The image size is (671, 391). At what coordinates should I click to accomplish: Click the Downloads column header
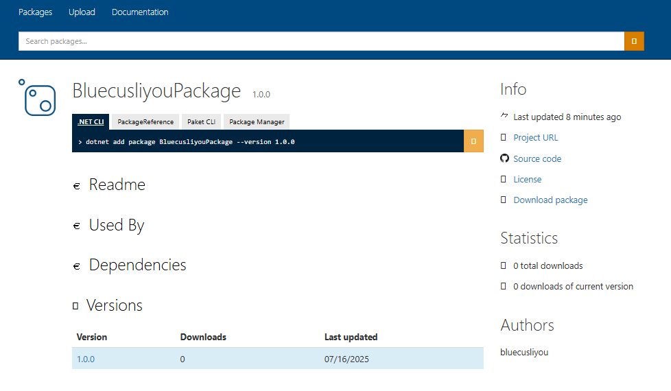[203, 337]
